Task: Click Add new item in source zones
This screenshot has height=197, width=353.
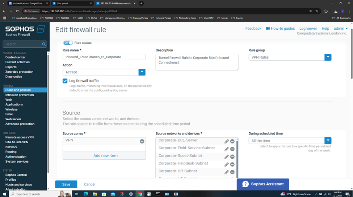Action: tap(105, 156)
